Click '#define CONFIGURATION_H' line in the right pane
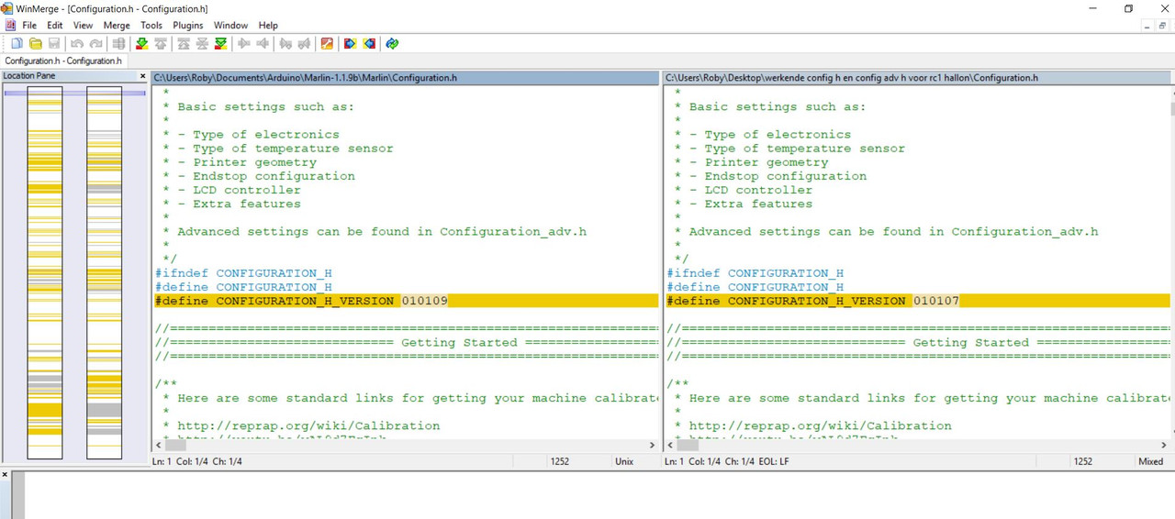Image resolution: width=1175 pixels, height=519 pixels. [x=755, y=287]
